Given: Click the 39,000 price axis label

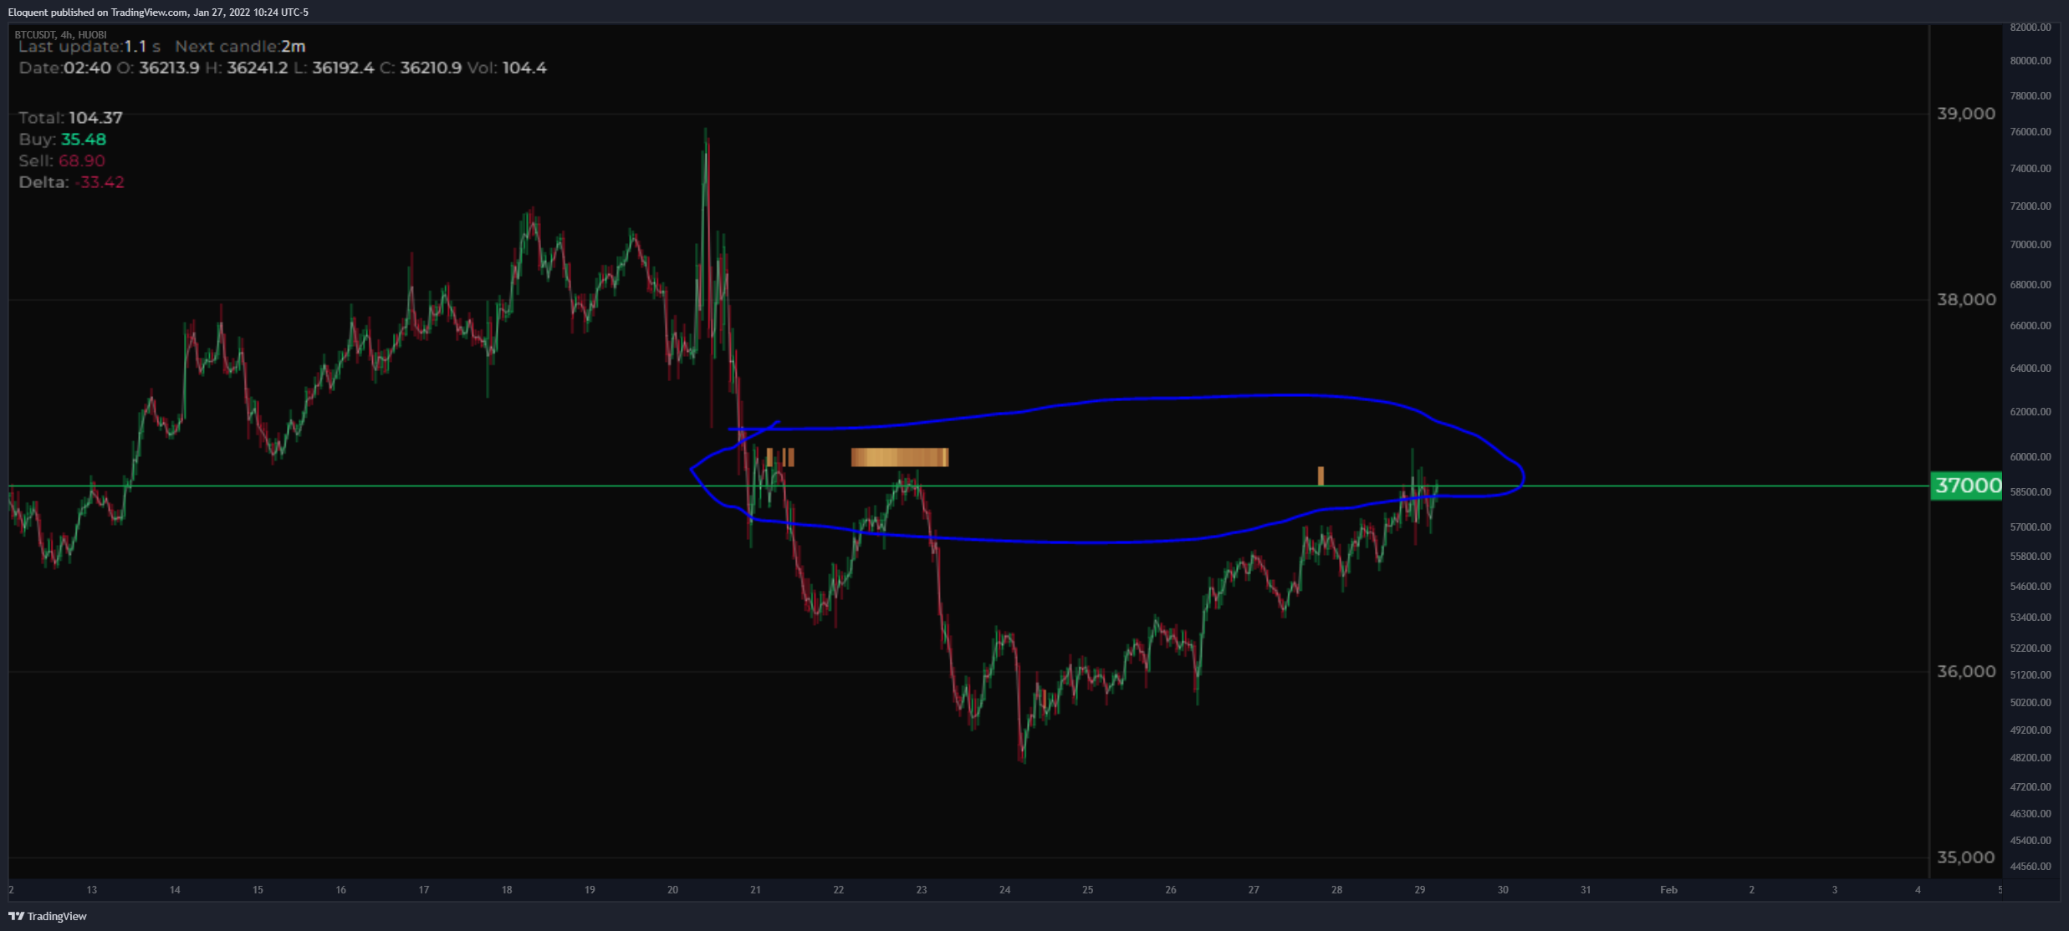Looking at the screenshot, I should point(1966,114).
